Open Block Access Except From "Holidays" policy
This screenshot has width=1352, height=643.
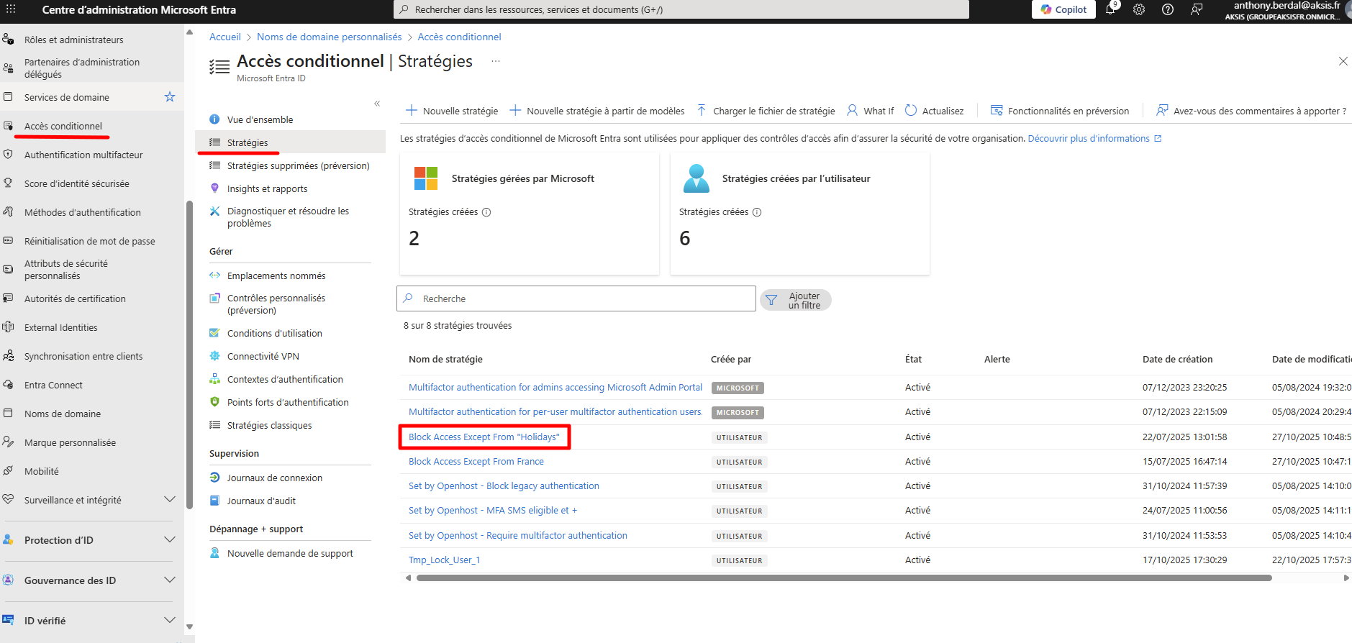coord(484,437)
